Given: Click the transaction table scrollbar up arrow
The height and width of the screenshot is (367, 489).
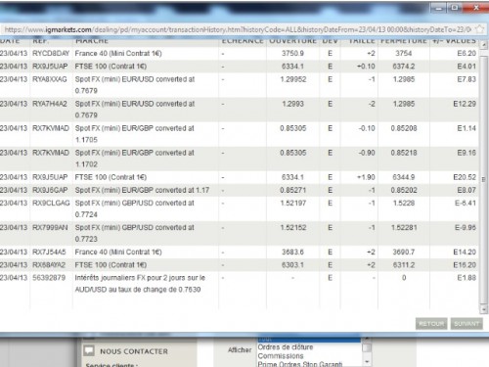Looking at the screenshot, I should (483, 45).
